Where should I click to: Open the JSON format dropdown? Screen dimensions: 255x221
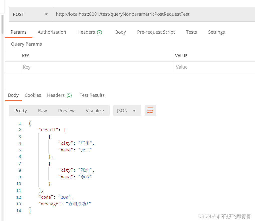[127, 110]
